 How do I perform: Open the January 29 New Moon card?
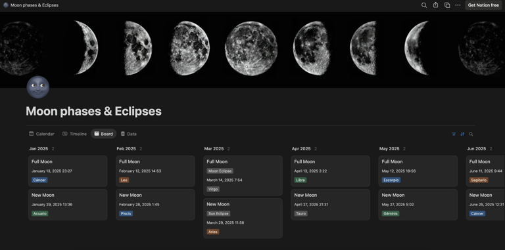pos(68,204)
